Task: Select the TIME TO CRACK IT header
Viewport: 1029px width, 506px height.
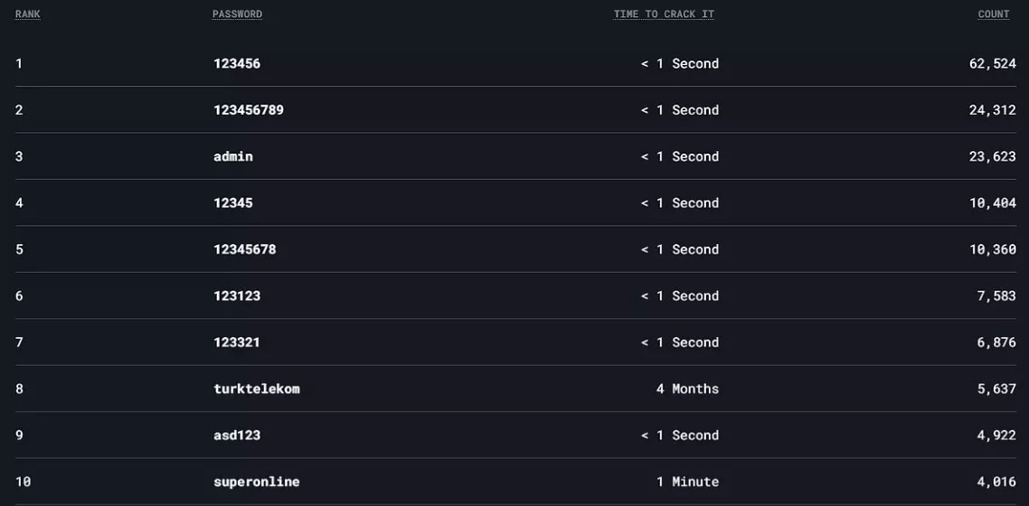Action: click(x=664, y=14)
